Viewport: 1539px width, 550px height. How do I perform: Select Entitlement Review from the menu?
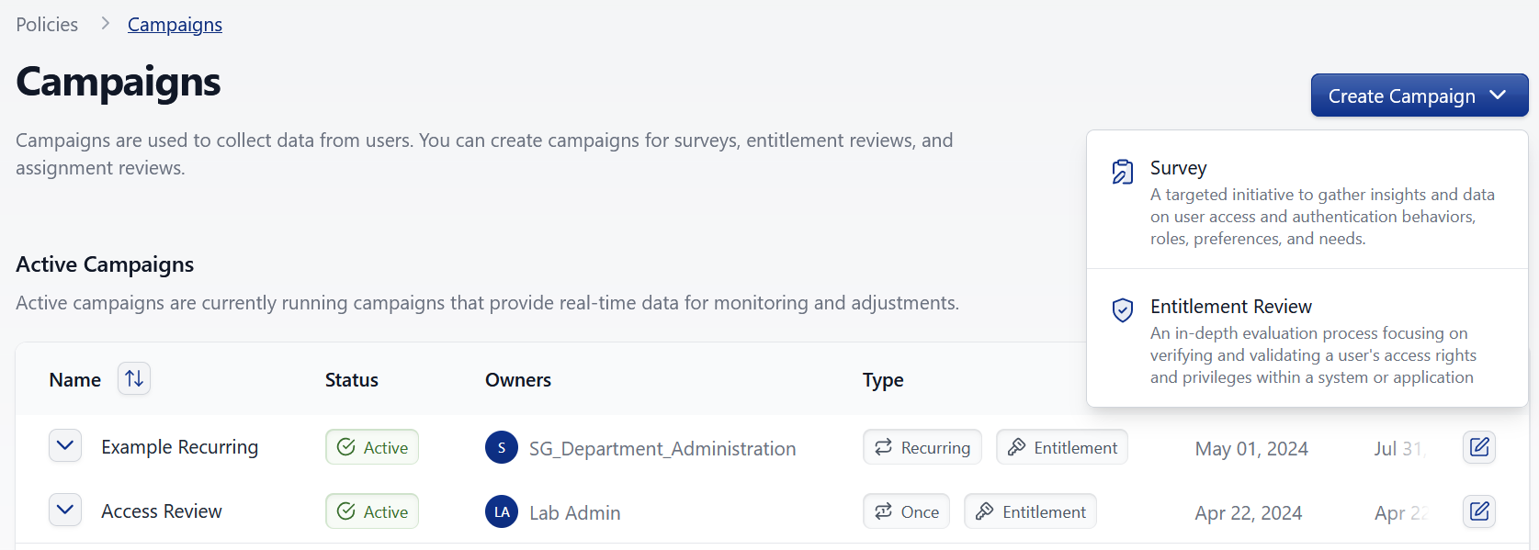click(1232, 306)
